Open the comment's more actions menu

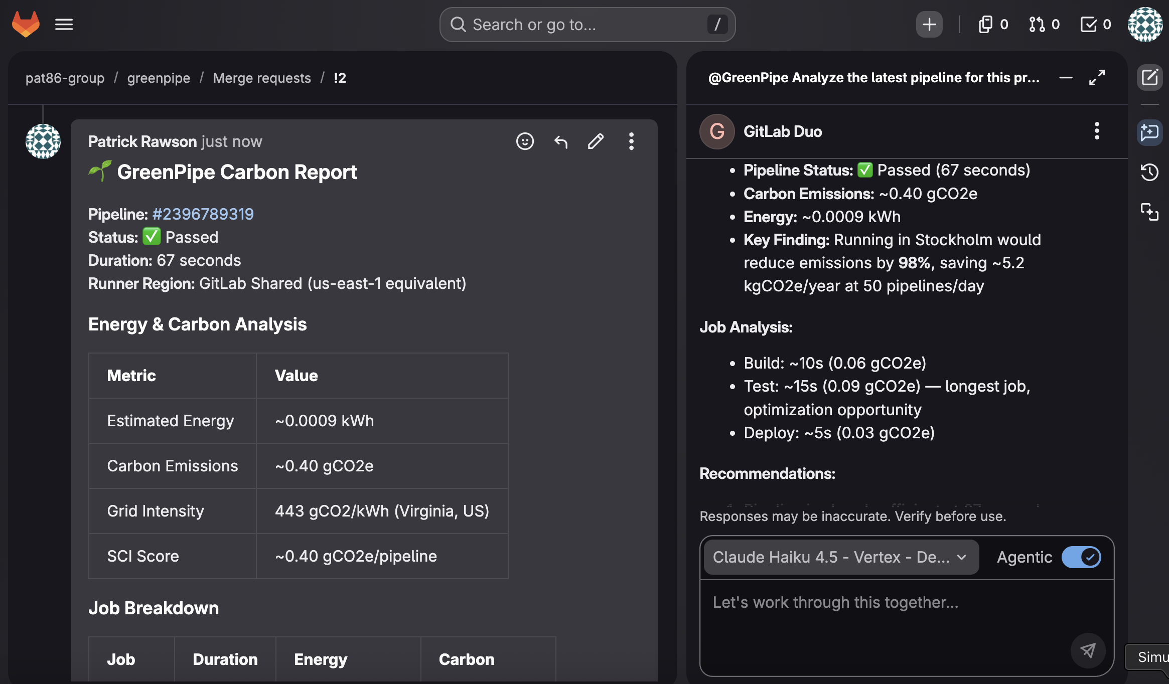click(631, 141)
